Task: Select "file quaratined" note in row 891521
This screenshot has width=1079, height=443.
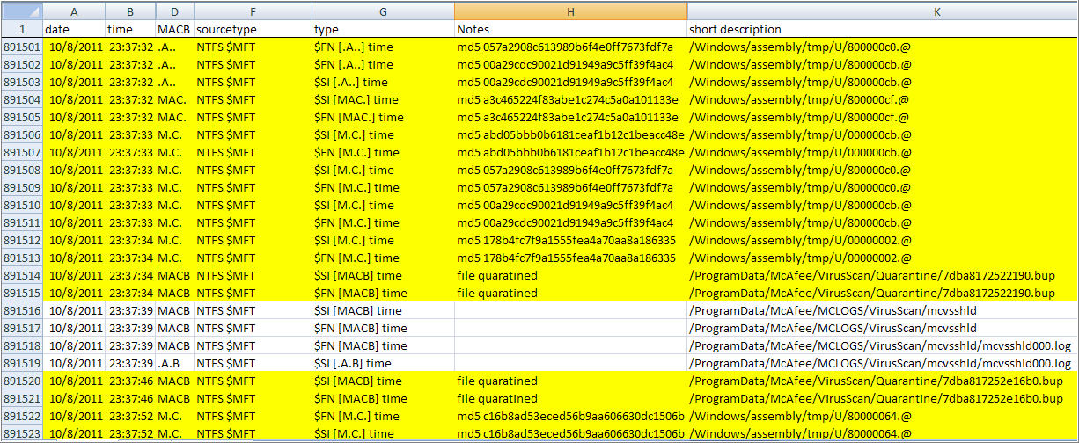Action: coord(570,398)
